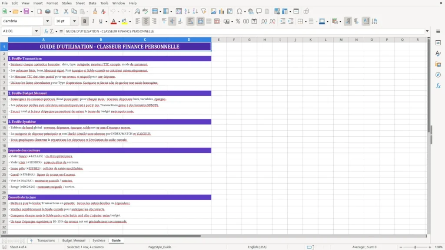Click the horizontal scrollbar

click(x=101, y=236)
